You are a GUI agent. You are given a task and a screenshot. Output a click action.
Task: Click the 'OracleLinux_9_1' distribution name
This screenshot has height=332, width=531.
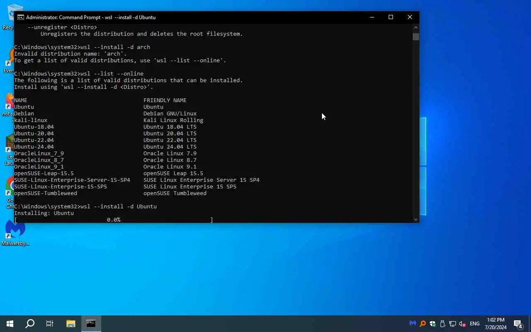point(39,166)
